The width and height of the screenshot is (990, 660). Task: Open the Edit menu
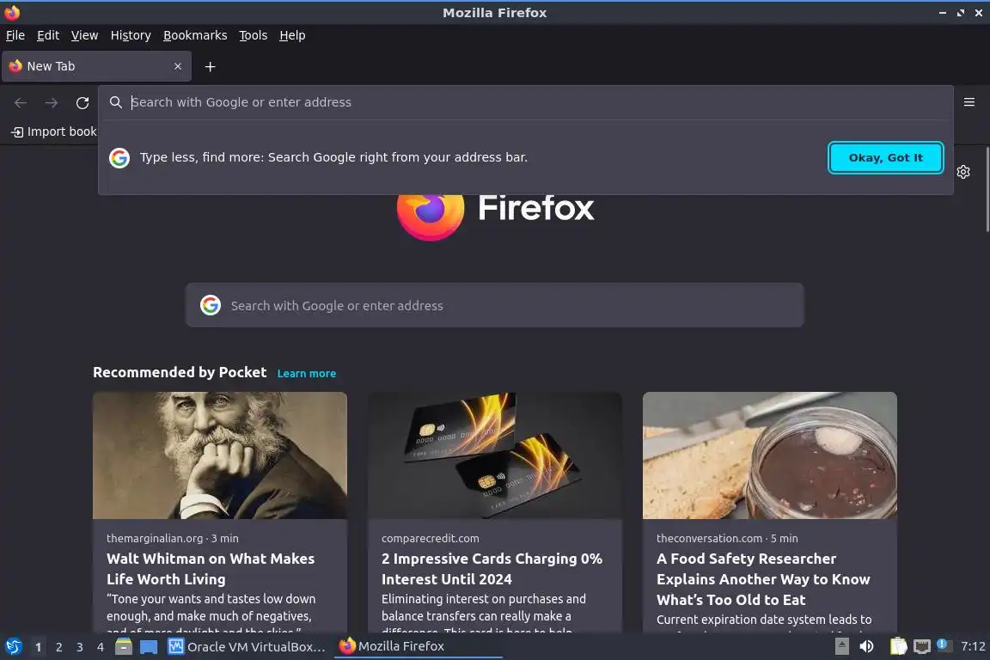point(48,35)
